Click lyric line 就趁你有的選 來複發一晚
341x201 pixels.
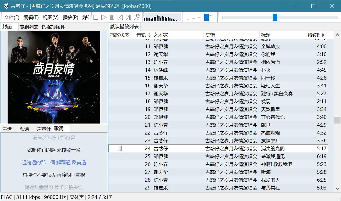54,150
